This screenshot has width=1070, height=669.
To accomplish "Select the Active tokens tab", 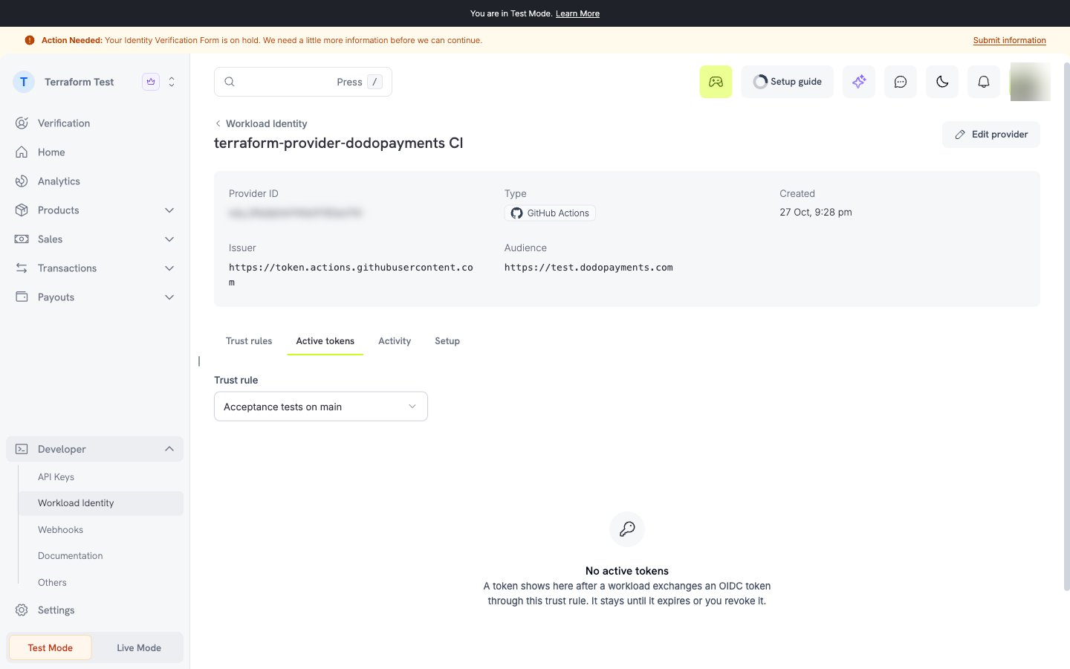I will pyautogui.click(x=325, y=341).
